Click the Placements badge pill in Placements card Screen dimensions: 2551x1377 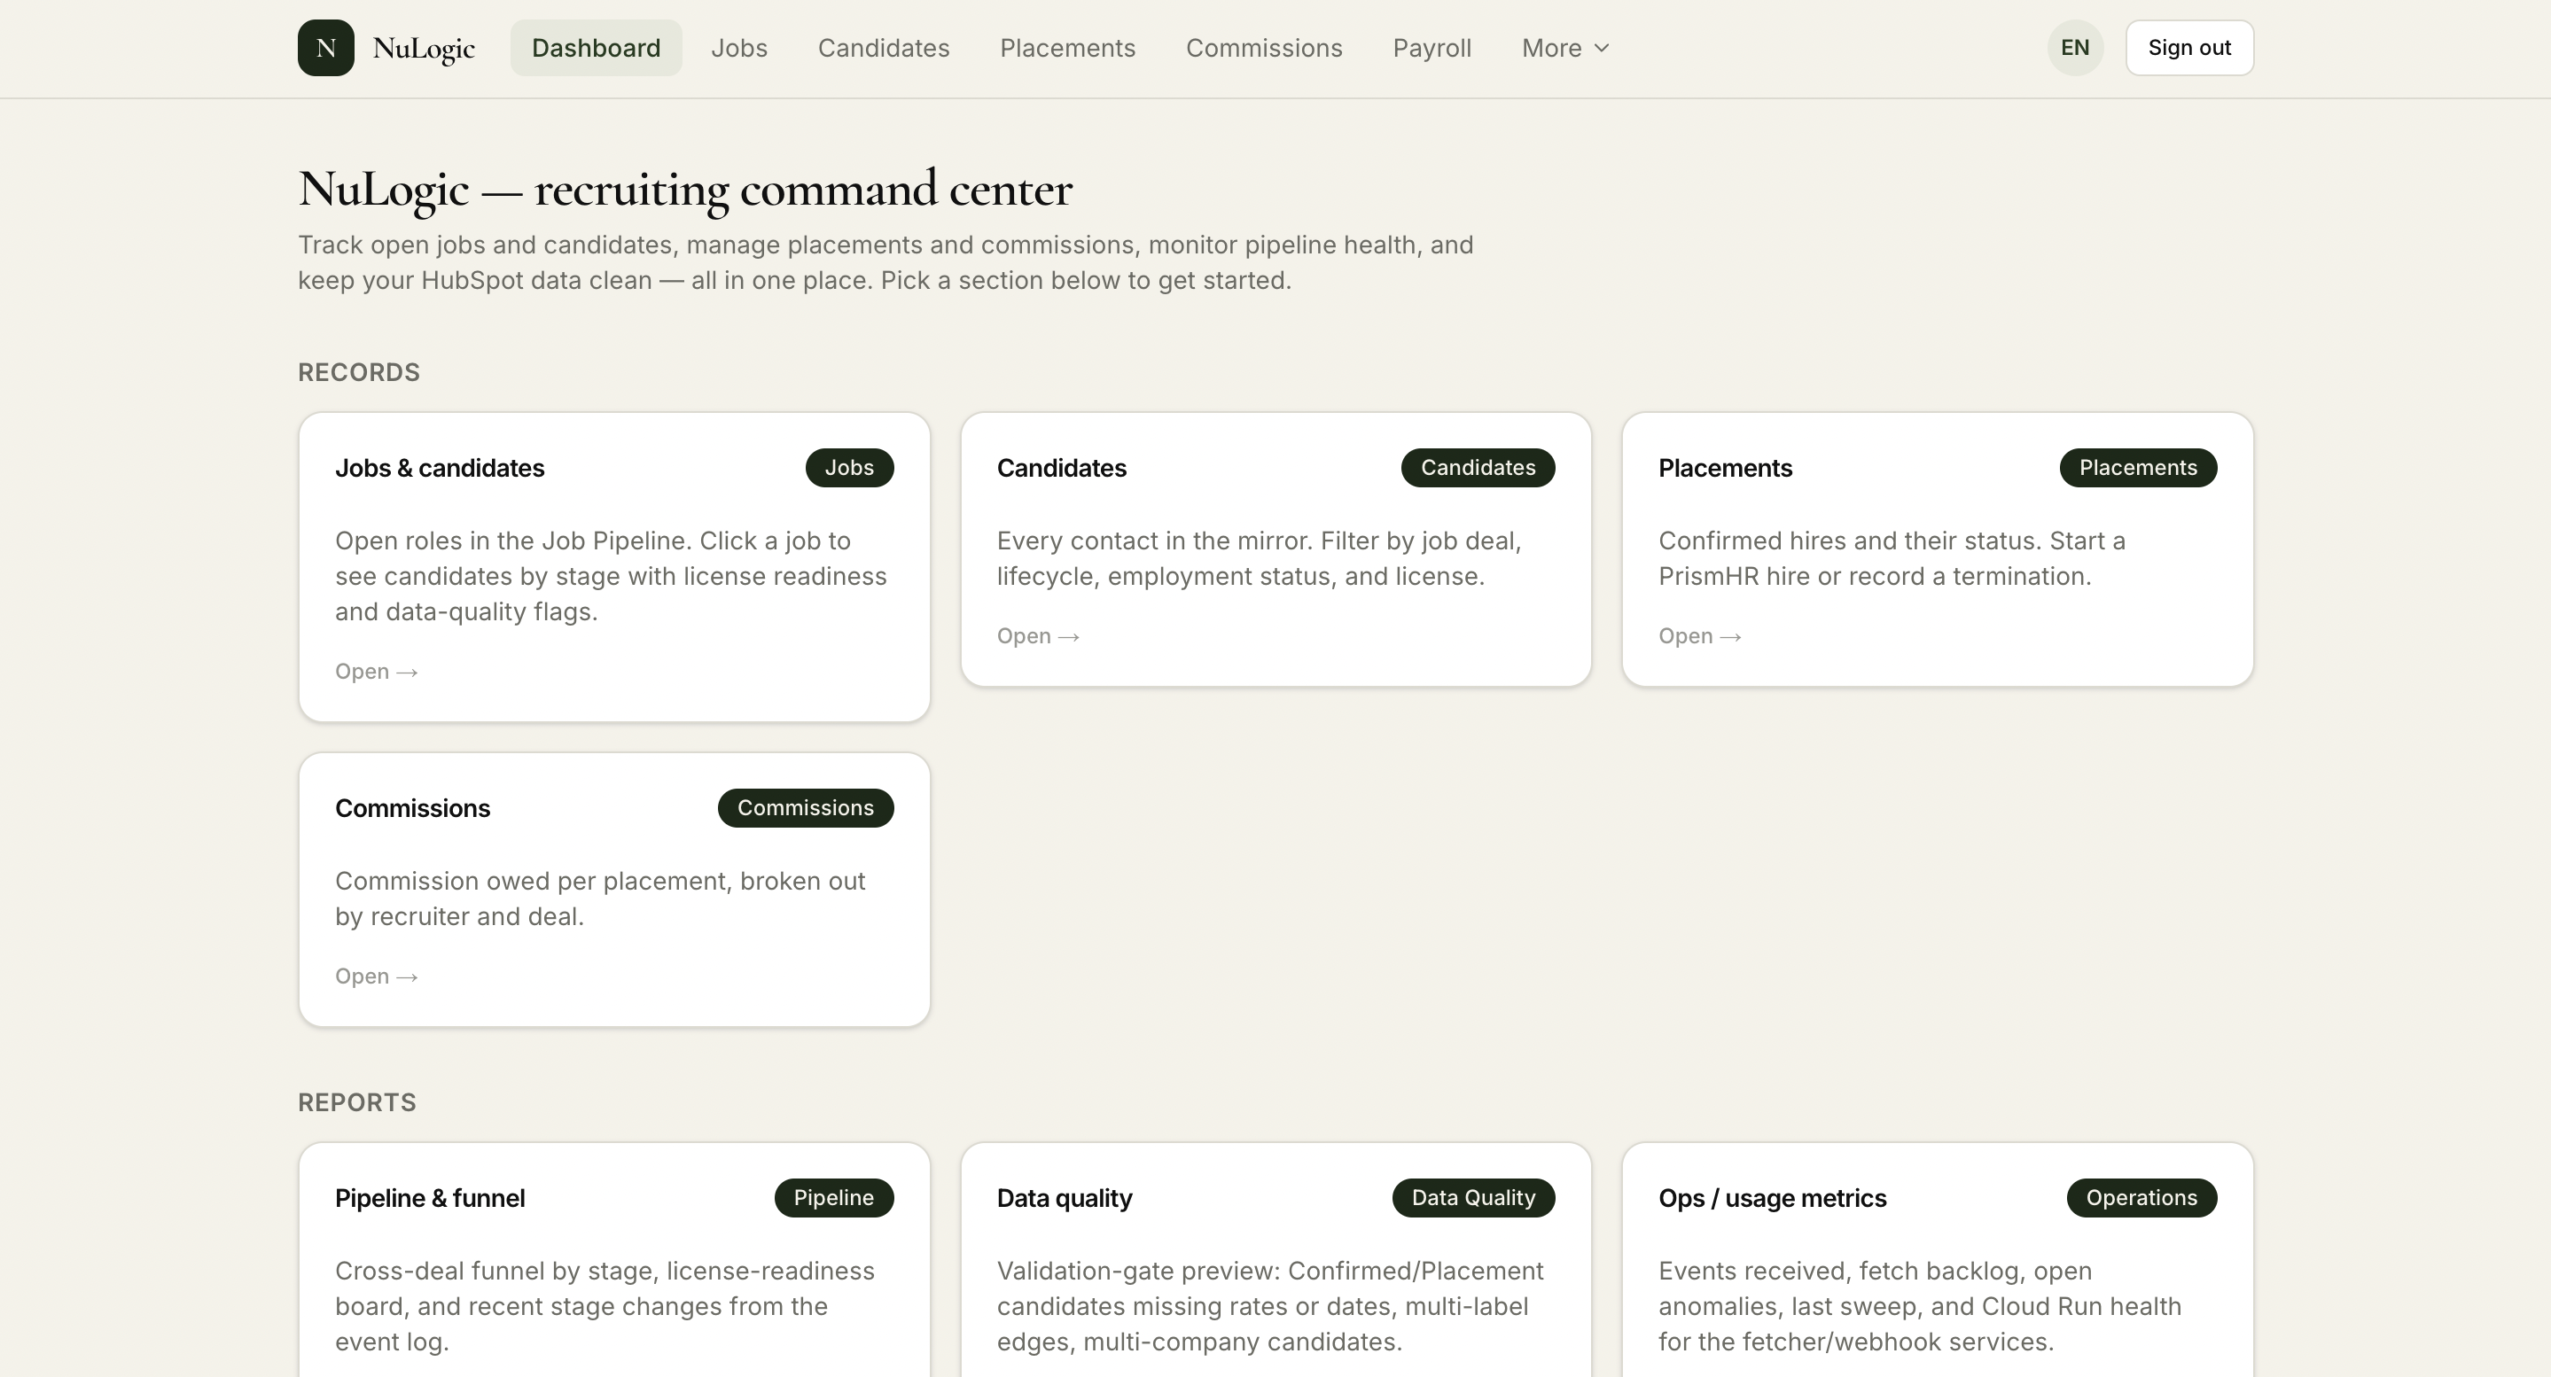pos(2138,467)
